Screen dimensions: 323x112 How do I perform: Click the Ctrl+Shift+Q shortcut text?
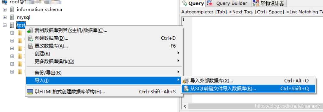tap(295, 89)
